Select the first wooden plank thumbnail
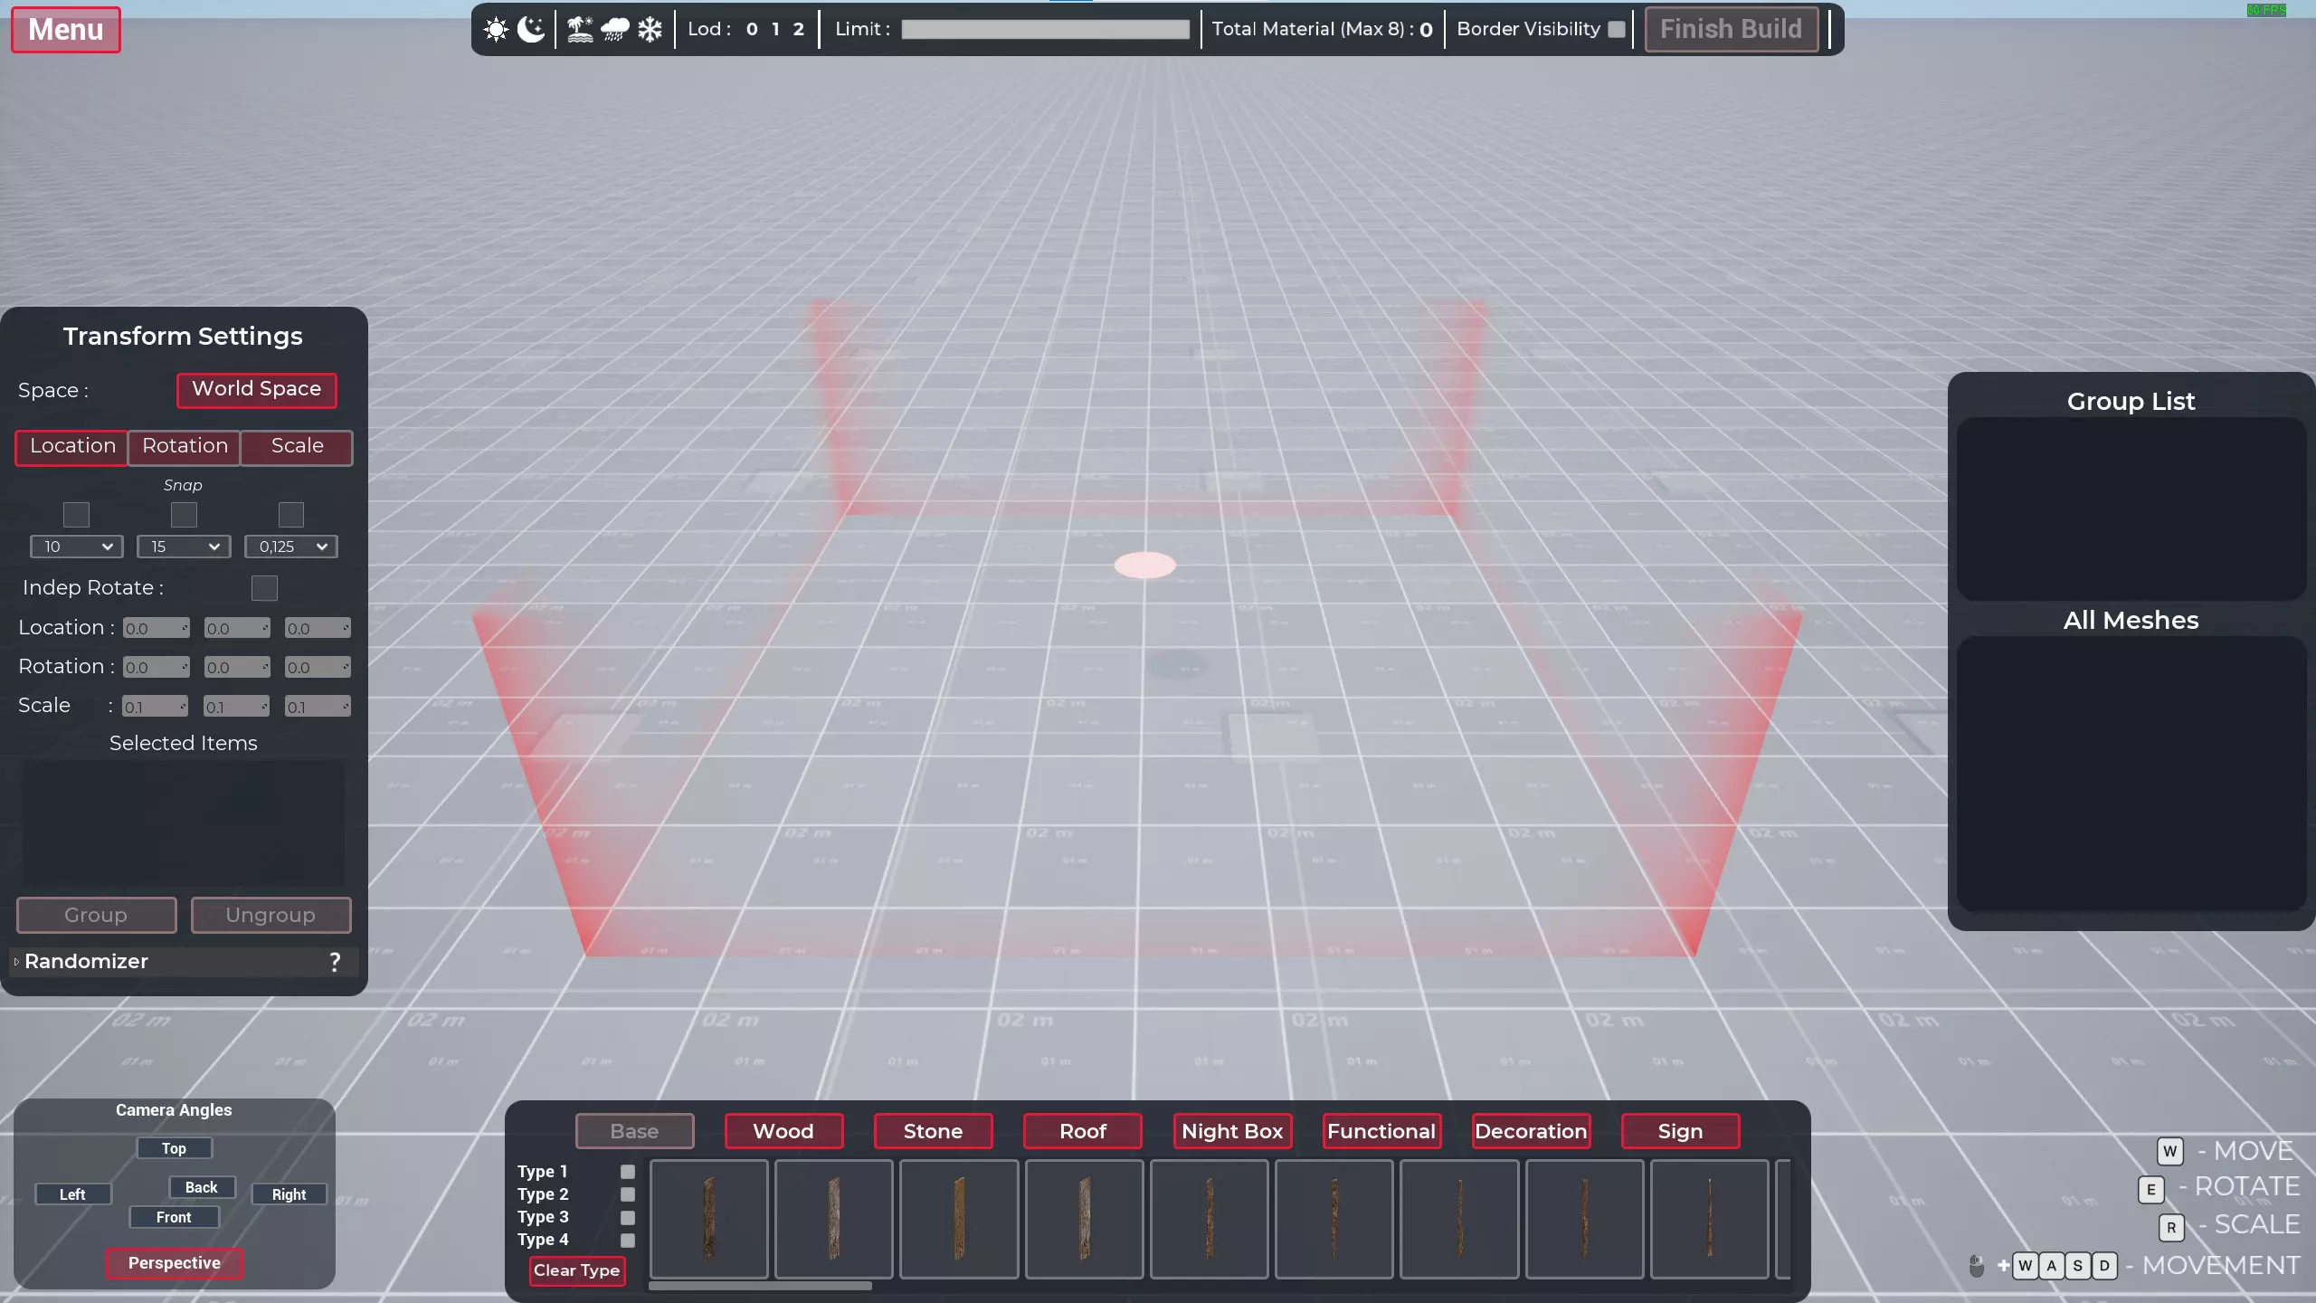2316x1303 pixels. pyautogui.click(x=709, y=1218)
